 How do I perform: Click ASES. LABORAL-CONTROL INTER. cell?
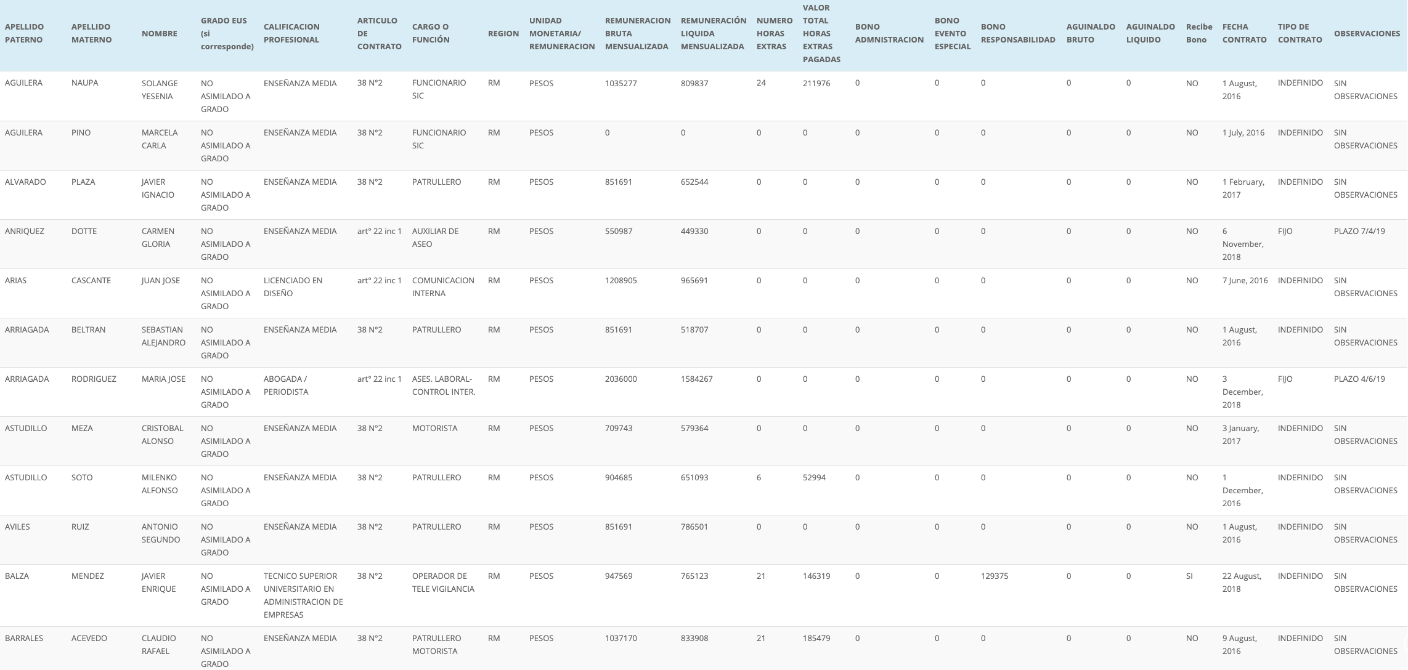[444, 385]
